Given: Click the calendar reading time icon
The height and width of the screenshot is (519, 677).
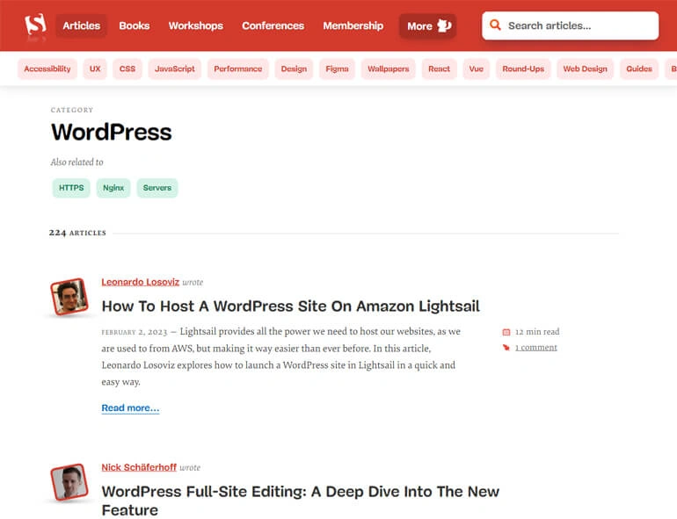Looking at the screenshot, I should pyautogui.click(x=506, y=332).
